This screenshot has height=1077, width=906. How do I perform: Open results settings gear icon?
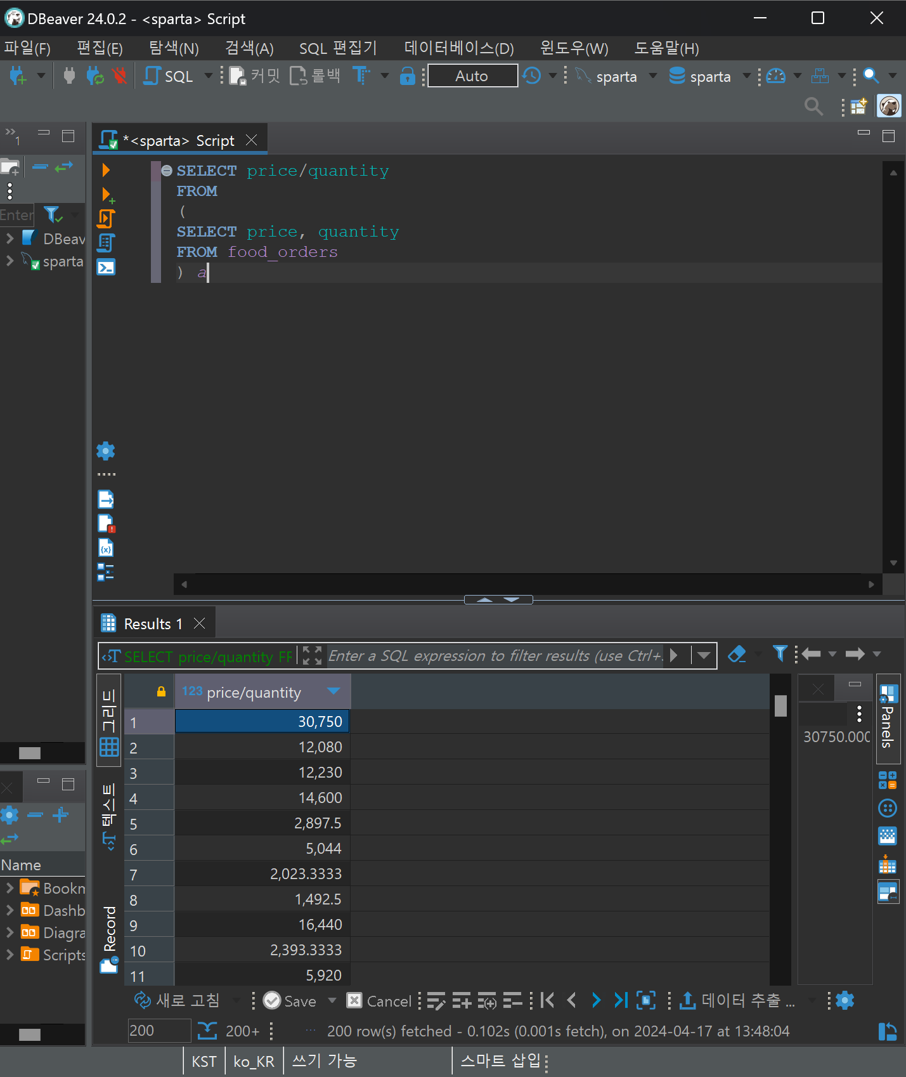click(845, 1000)
